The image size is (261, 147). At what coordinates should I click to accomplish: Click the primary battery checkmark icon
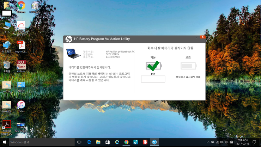[x=153, y=66]
